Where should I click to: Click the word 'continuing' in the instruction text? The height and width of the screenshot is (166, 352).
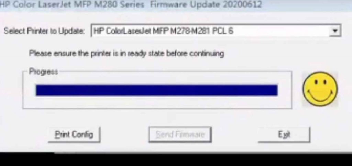(x=207, y=54)
